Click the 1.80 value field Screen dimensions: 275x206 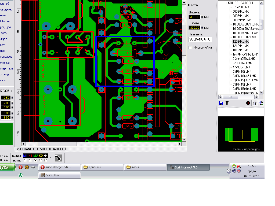6,117
